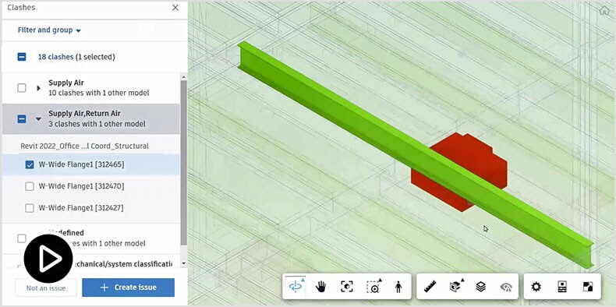This screenshot has width=616, height=307.
Task: Open the Model layers browser icon
Action: click(x=481, y=287)
